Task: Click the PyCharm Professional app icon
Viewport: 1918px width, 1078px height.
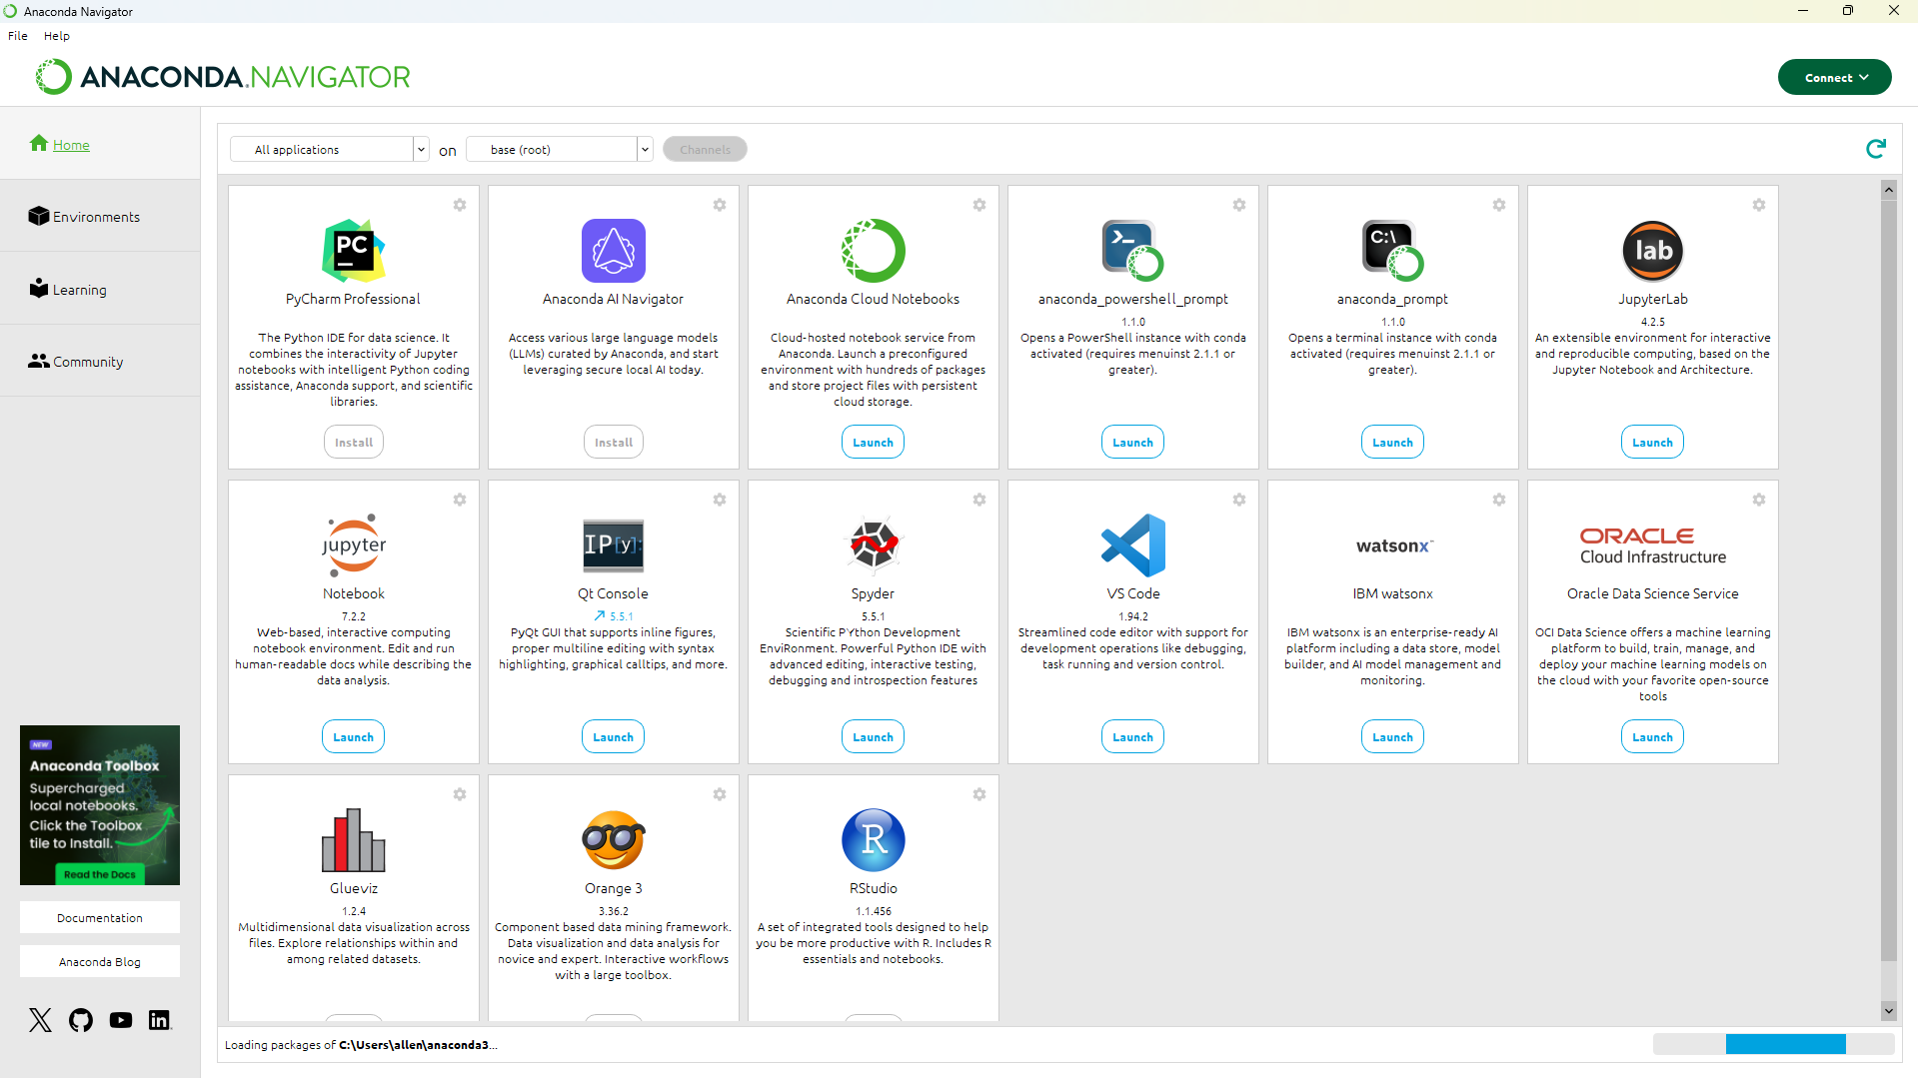Action: click(x=353, y=250)
